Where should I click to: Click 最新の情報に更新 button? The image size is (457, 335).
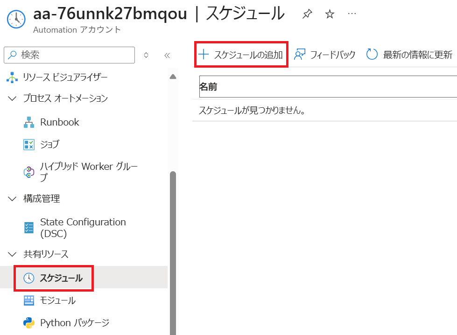(x=409, y=55)
